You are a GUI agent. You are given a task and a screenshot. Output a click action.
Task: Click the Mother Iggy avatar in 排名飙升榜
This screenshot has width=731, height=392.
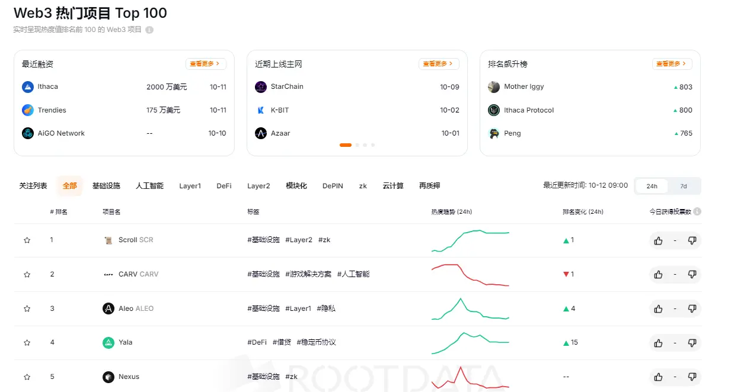[493, 86]
